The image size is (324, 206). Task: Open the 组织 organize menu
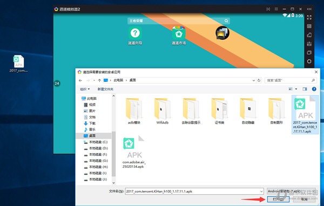85,89
